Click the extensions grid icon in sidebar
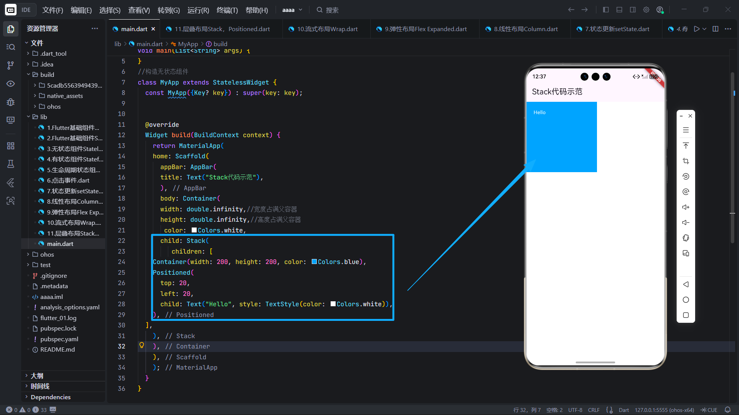739x415 pixels. [10, 146]
